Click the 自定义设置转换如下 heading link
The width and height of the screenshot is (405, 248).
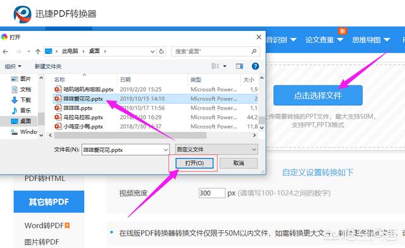tap(318, 172)
